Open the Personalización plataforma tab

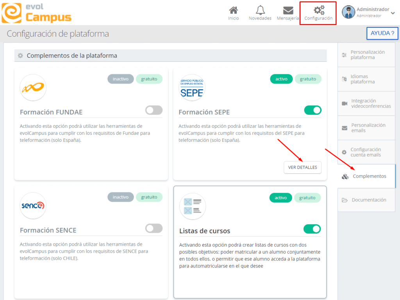click(366, 55)
